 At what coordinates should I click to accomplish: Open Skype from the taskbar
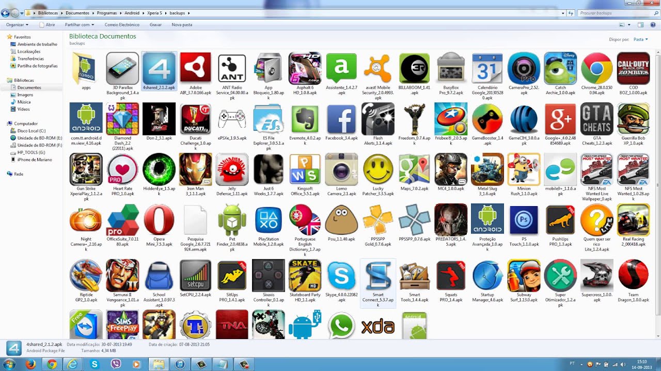coord(95,364)
